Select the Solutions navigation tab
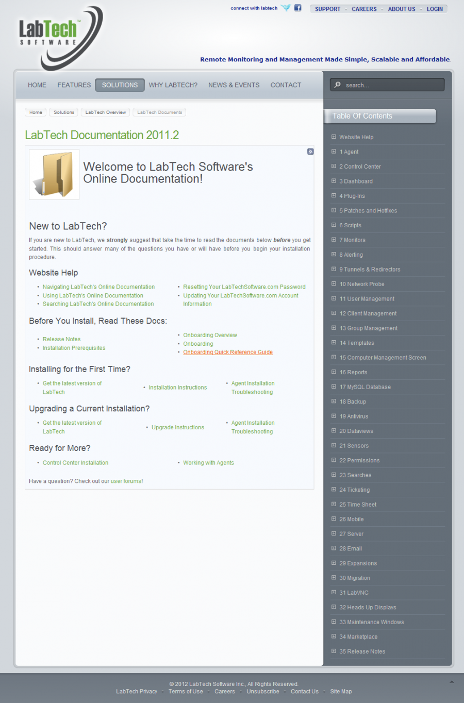The width and height of the screenshot is (464, 703). coord(120,85)
